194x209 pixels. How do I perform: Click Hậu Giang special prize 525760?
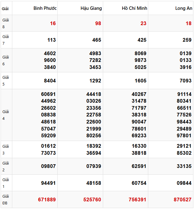pyautogui.click(x=92, y=199)
